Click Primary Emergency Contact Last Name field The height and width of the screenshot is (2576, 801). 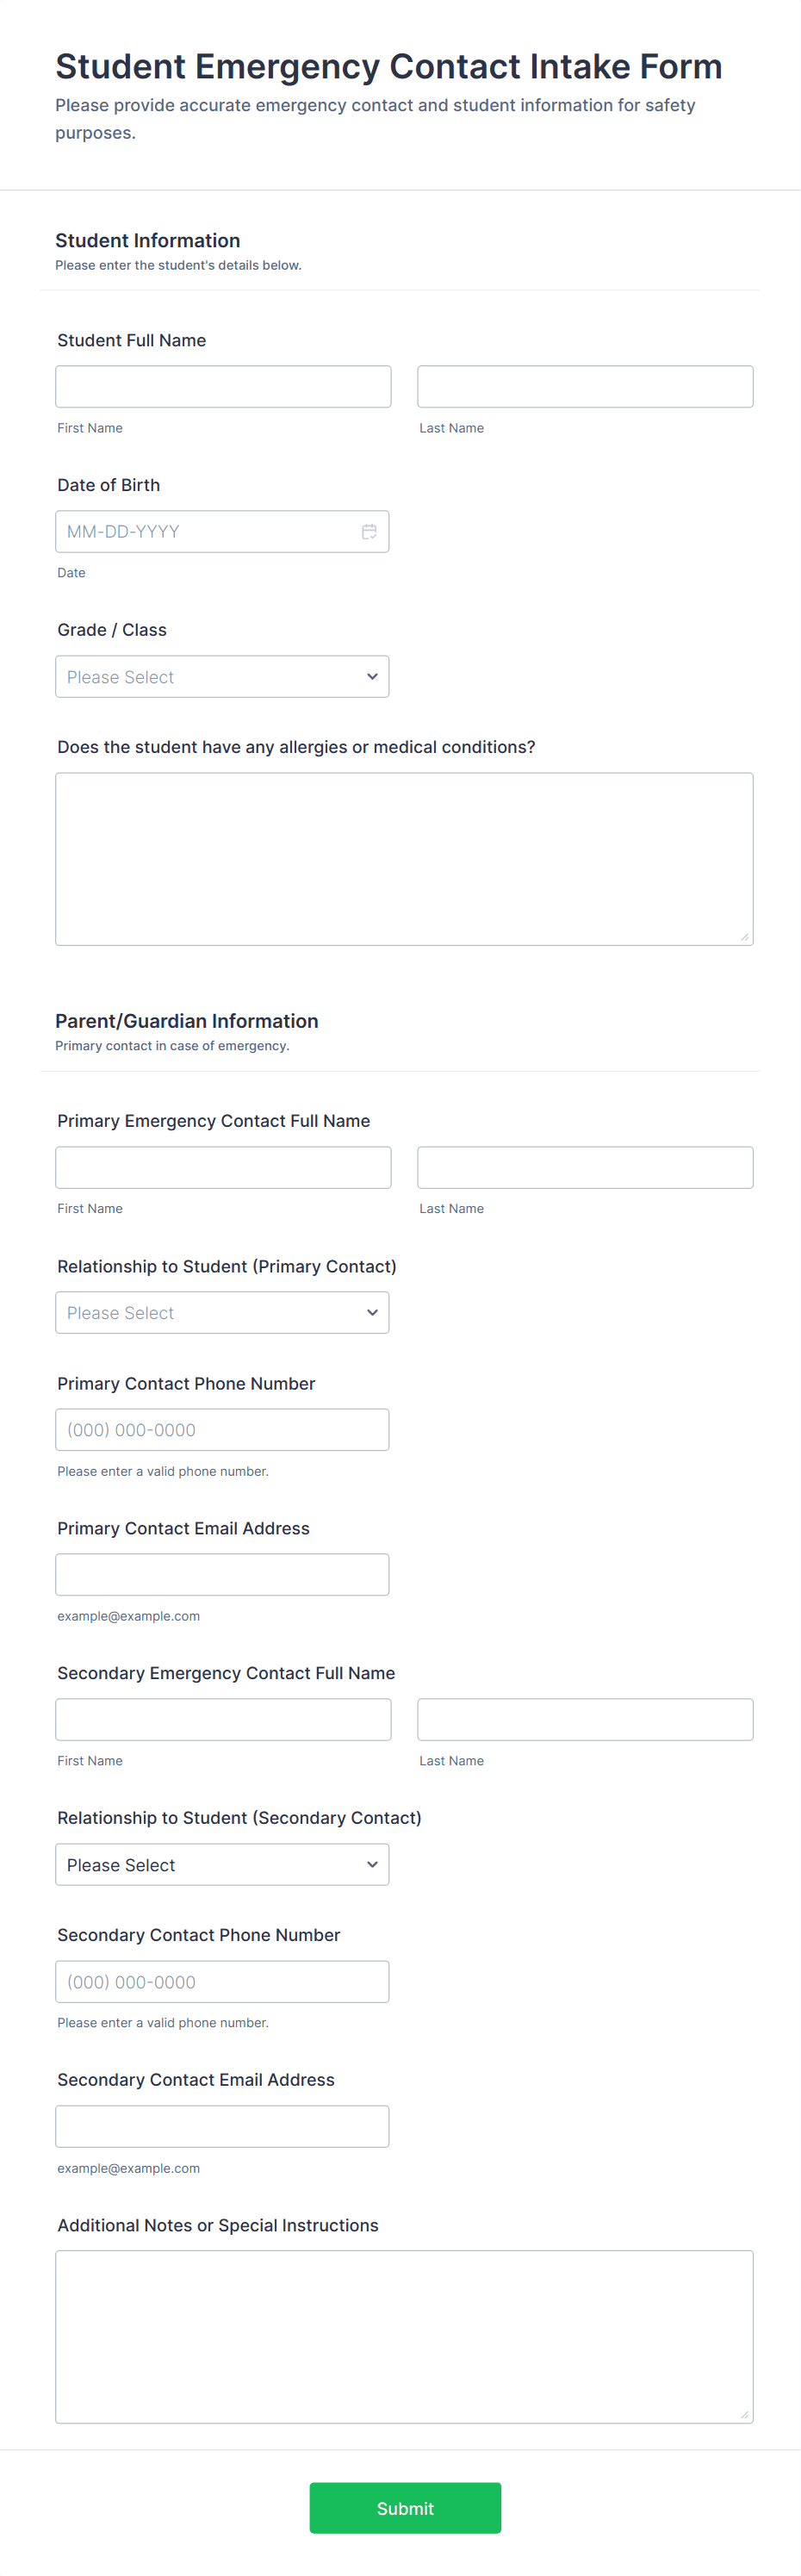coord(585,1167)
